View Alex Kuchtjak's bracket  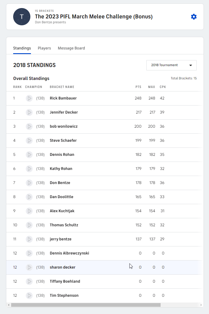coord(62,211)
